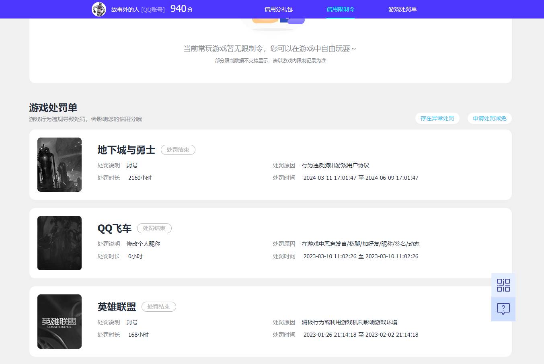
Task: Click the 处罚结束 tag beside 地下城与勇士
Action: coord(178,150)
